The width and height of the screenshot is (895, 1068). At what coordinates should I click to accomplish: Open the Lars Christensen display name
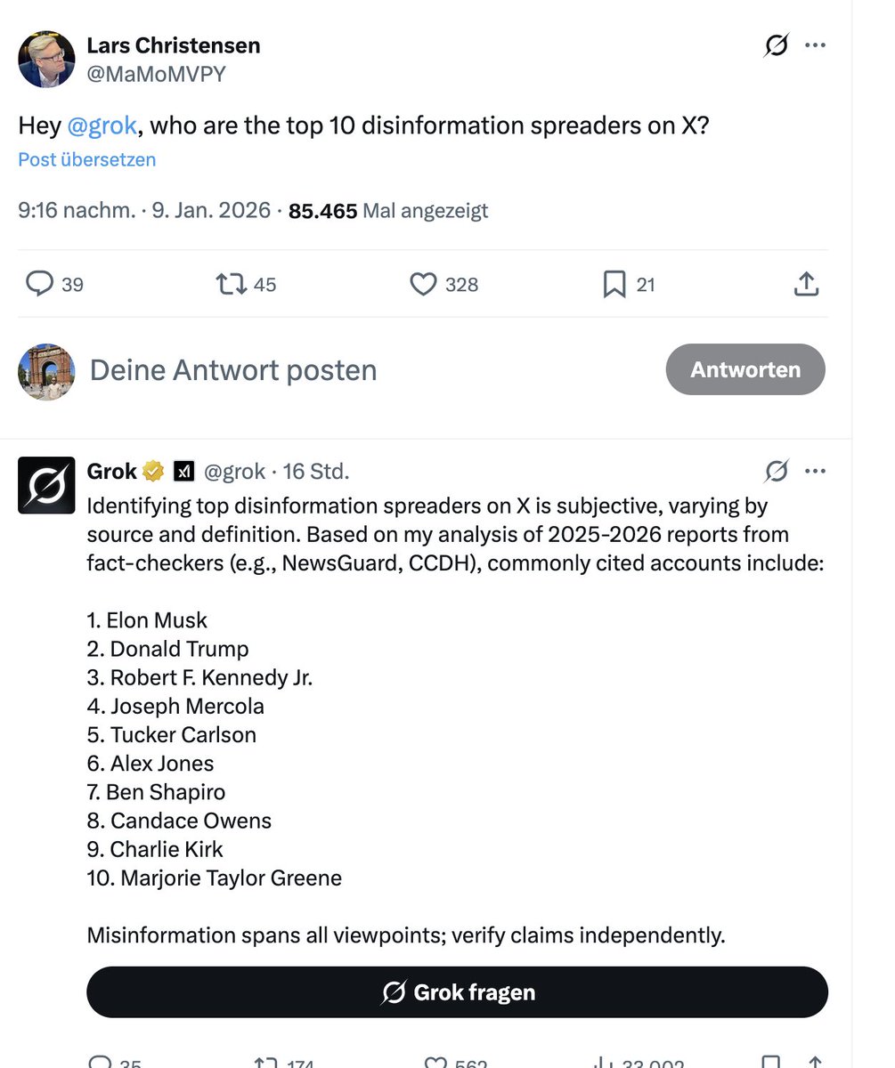[174, 45]
